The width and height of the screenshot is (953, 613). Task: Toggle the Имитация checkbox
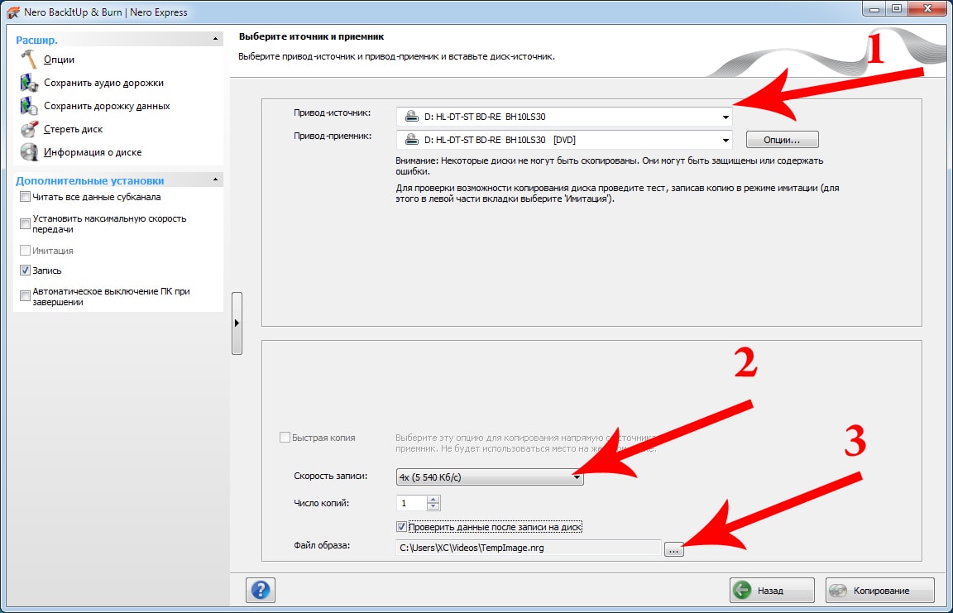[25, 251]
